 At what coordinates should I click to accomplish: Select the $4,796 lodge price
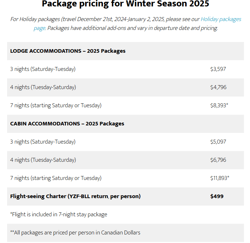coord(218,87)
